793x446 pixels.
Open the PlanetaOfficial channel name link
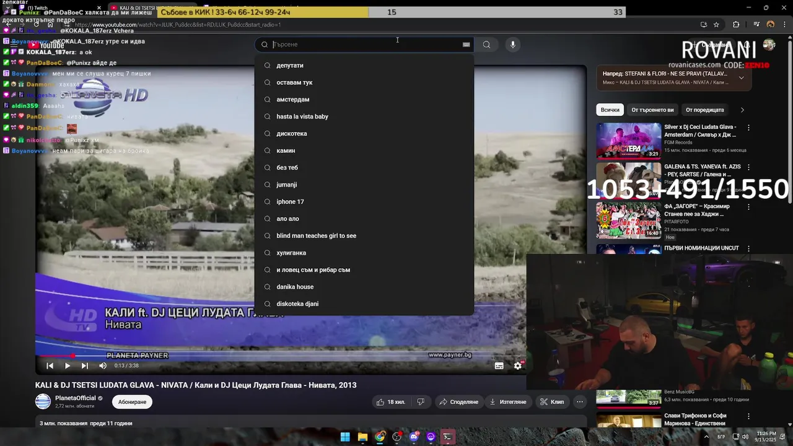76,398
